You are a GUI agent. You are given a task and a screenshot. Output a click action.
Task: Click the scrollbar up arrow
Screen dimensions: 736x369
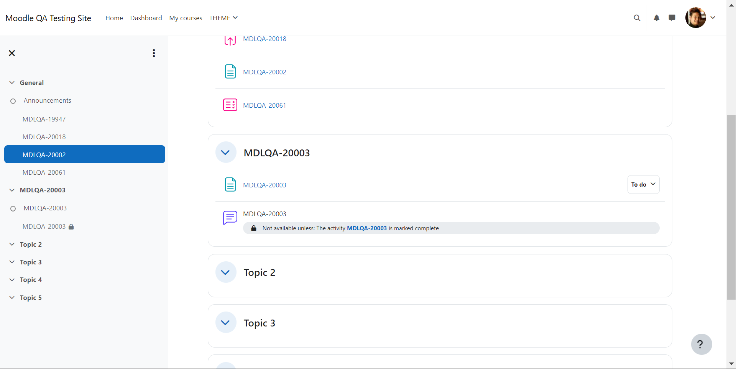click(x=731, y=5)
